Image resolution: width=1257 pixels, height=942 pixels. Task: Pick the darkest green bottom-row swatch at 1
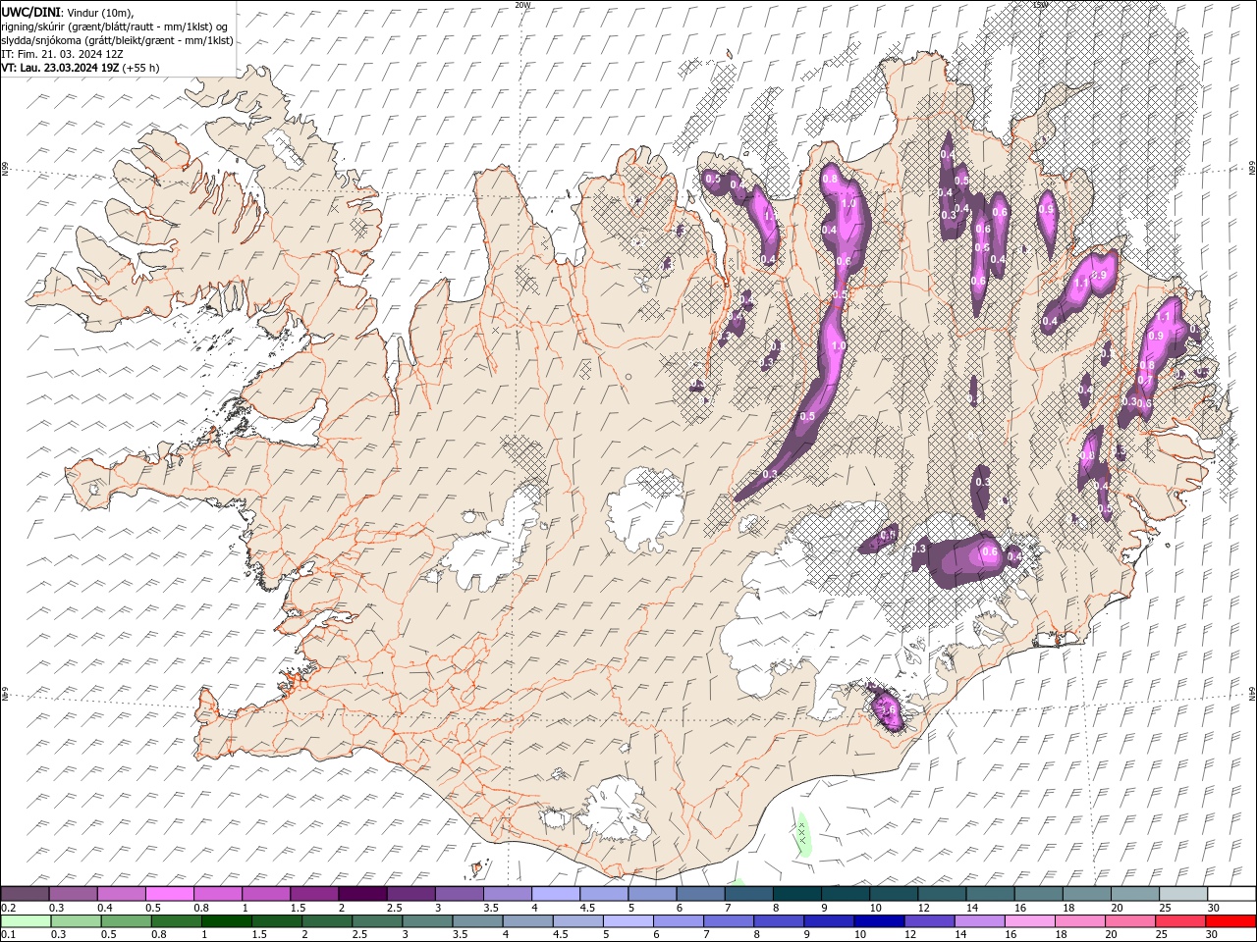coord(226,921)
